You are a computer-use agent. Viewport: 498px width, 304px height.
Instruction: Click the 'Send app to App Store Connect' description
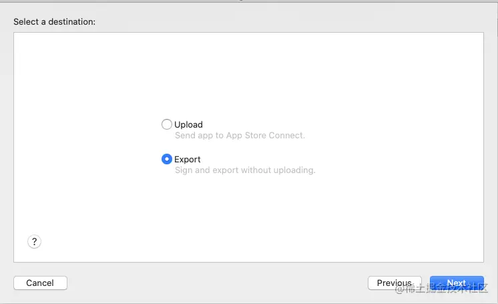[240, 136]
